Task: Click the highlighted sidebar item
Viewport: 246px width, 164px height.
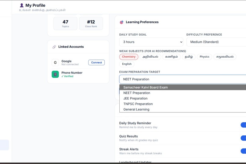Action: [x=4, y=145]
